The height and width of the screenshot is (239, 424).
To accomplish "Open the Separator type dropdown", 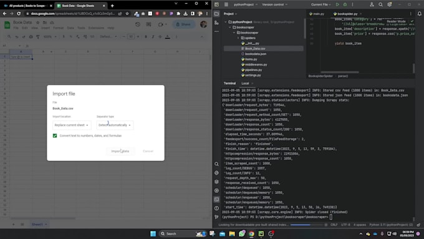I will coord(115,125).
